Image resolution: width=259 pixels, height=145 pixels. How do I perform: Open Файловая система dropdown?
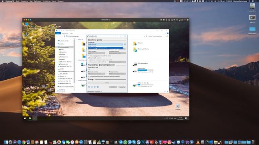96,74
